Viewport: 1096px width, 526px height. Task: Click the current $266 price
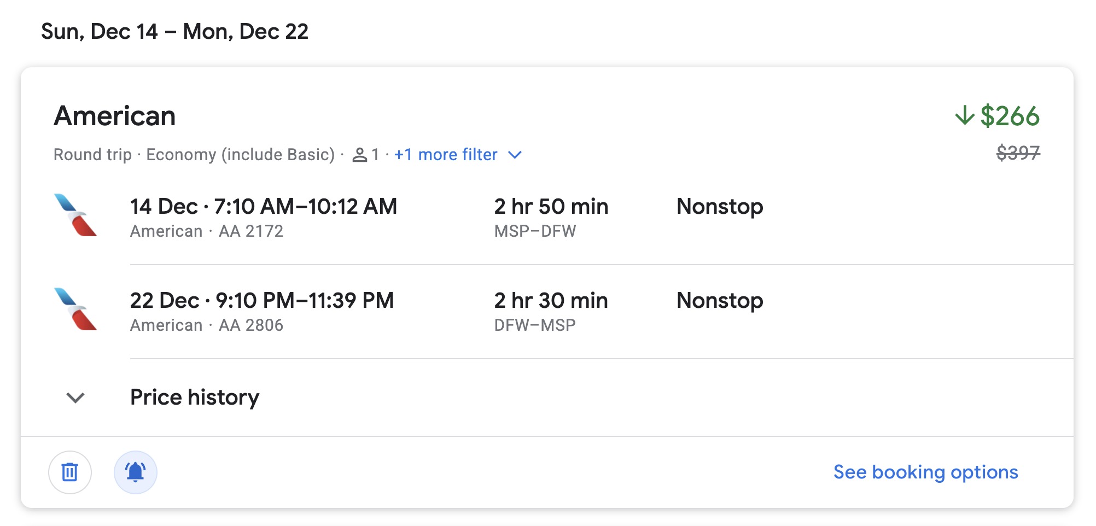(x=1010, y=116)
